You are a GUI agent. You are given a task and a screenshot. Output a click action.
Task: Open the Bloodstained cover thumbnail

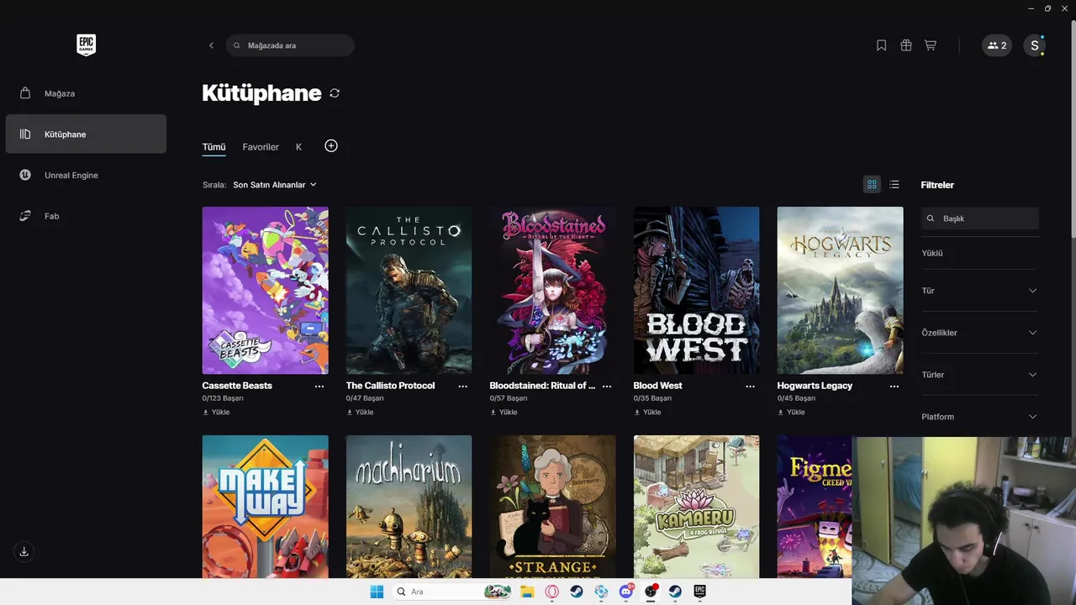point(553,290)
